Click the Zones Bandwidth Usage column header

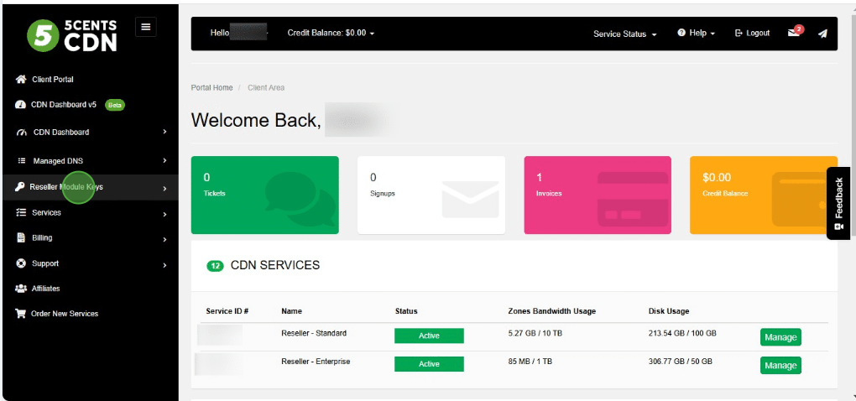tap(552, 311)
